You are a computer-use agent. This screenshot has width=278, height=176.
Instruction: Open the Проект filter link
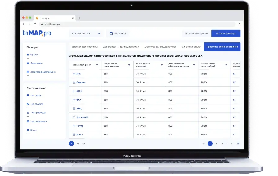(34, 55)
